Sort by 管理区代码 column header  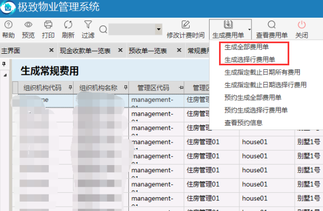pos(153,88)
